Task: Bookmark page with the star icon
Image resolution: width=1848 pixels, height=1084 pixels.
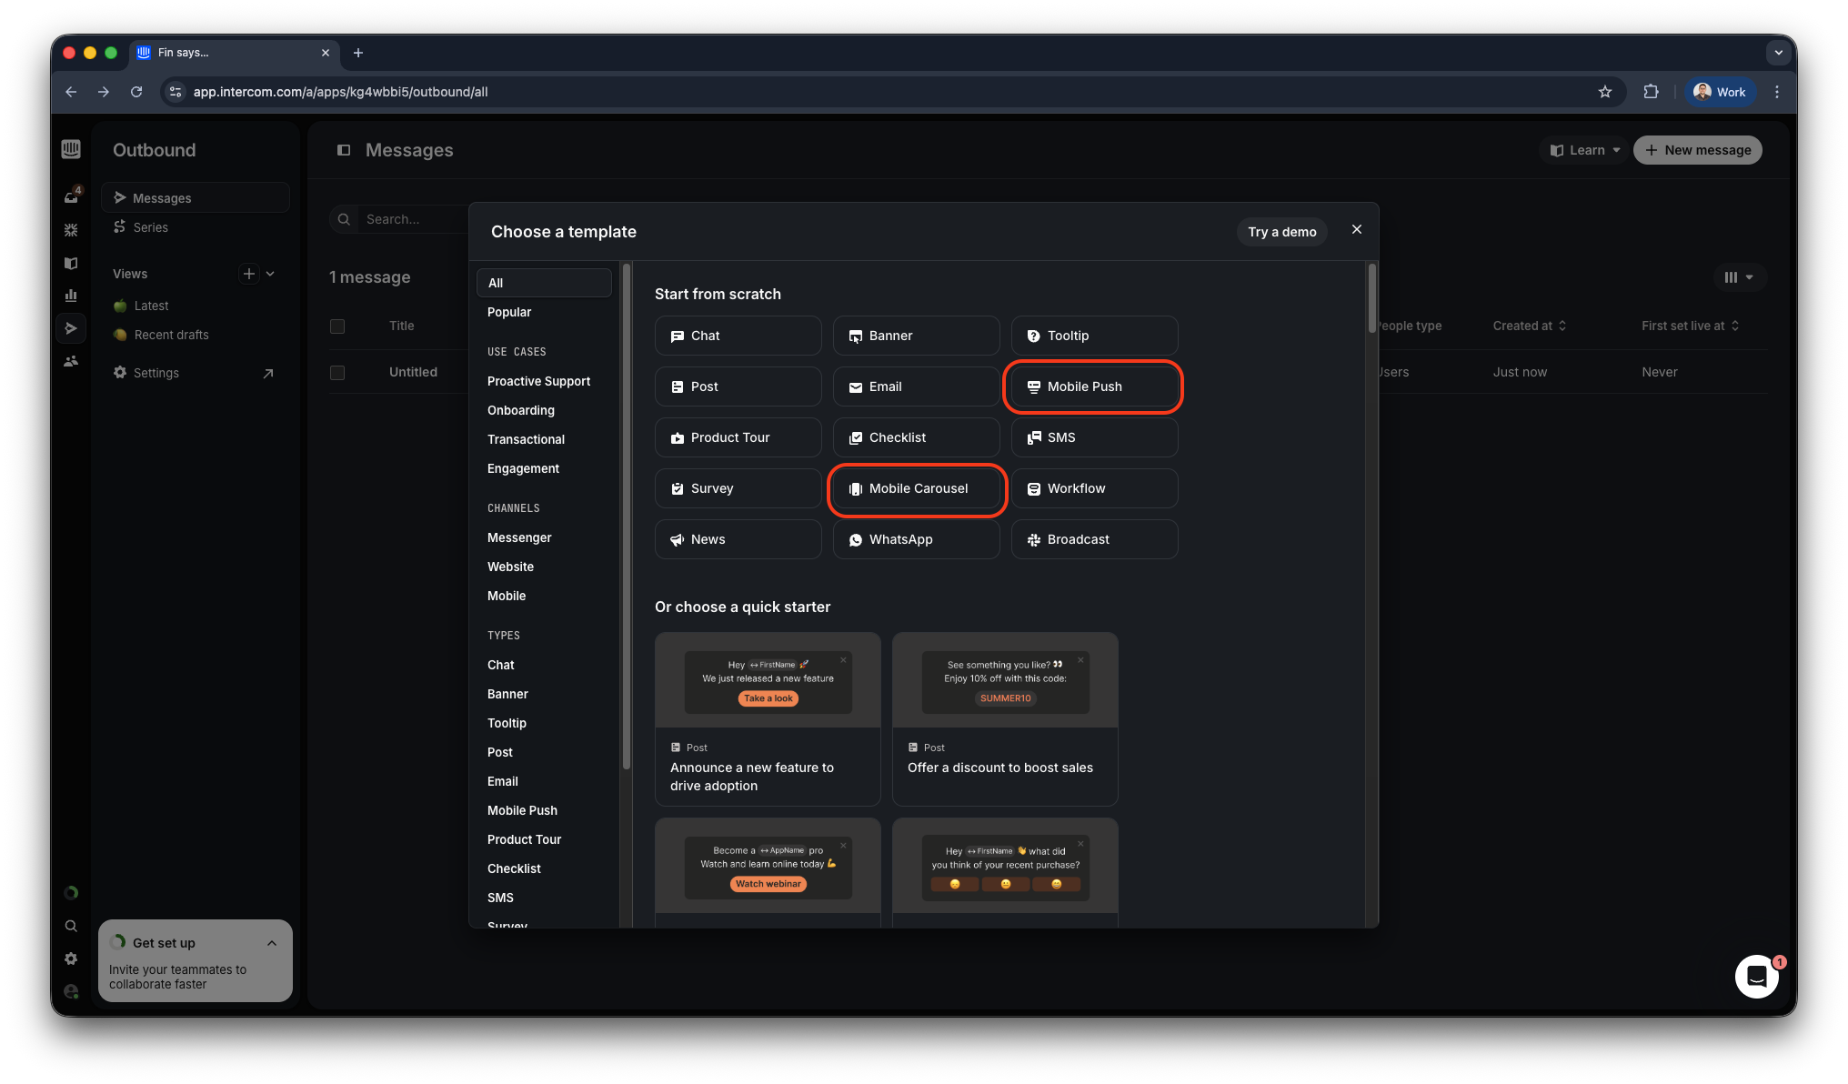Action: tap(1604, 92)
